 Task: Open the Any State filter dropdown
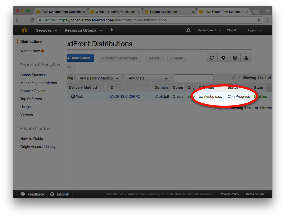(x=148, y=78)
